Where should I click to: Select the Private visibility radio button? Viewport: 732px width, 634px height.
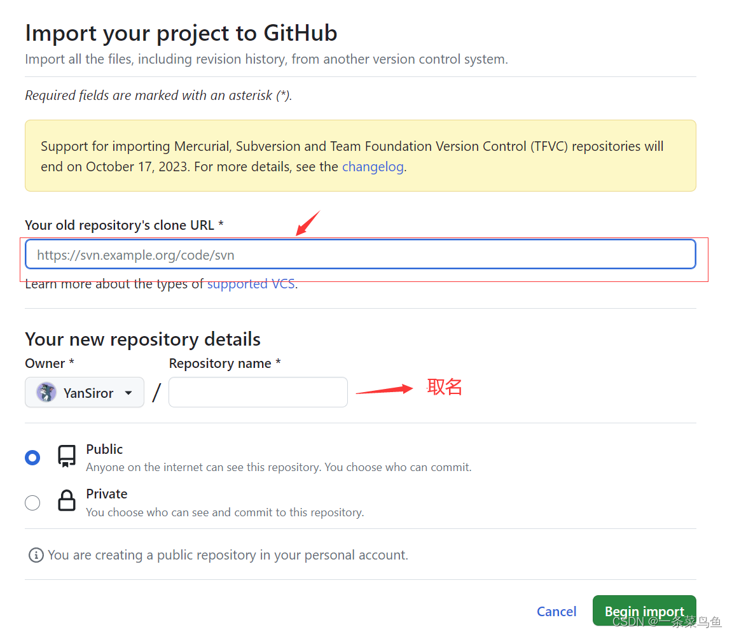point(32,502)
